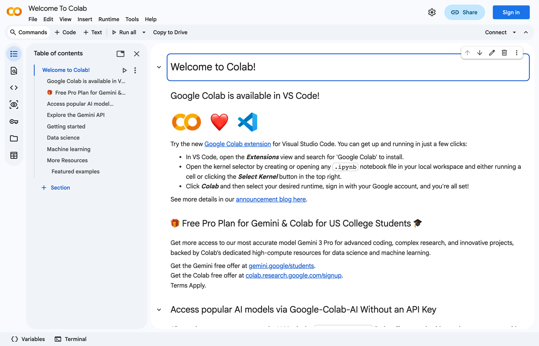The height and width of the screenshot is (346, 539).
Task: Open the code snippets panel
Action: coord(14,88)
